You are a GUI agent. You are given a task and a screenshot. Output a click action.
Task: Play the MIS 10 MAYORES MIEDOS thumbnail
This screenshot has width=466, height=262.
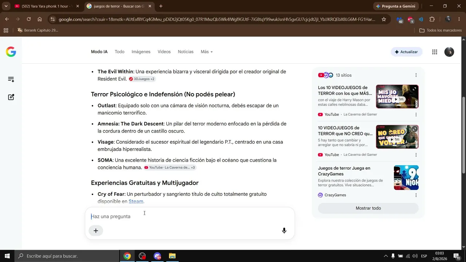point(397,96)
